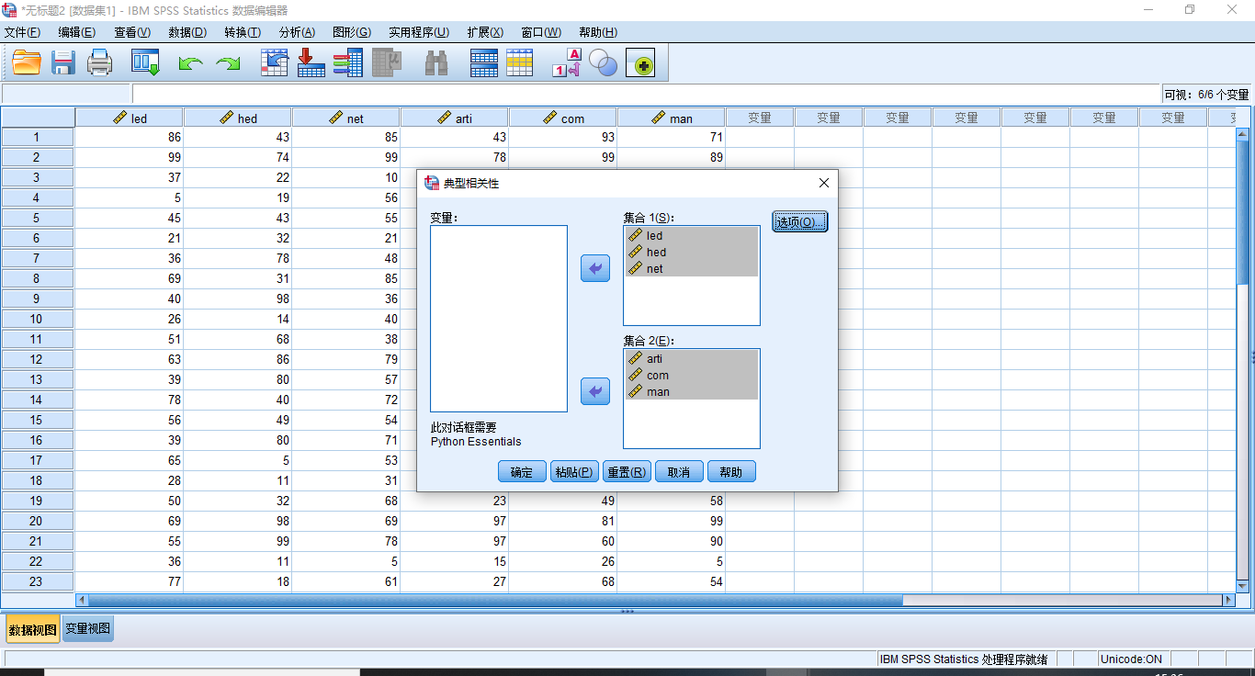Use variable sets circles icon
The image size is (1255, 676).
603,63
